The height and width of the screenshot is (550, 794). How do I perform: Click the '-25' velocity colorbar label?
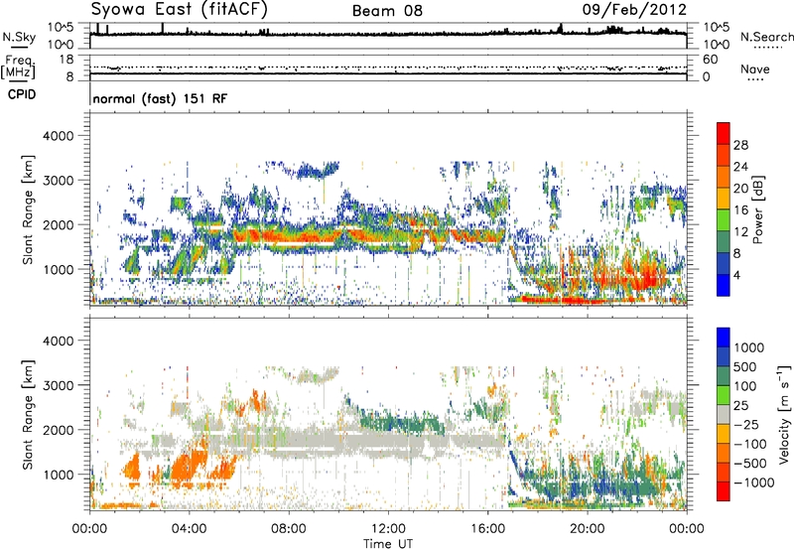point(746,424)
